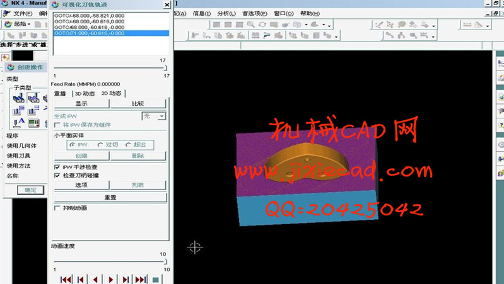Click the rotate view icon
This screenshot has width=504, height=284.
(x=262, y=25)
